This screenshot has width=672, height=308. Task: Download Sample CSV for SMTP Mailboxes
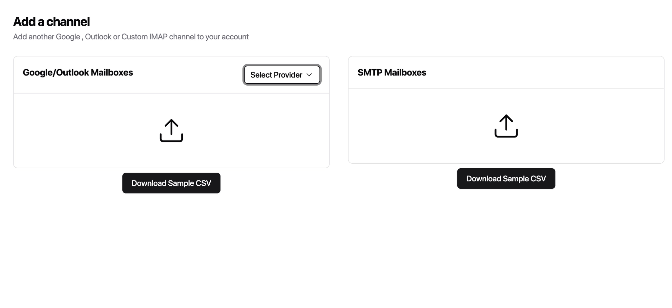click(506, 178)
